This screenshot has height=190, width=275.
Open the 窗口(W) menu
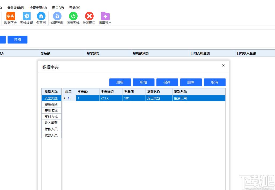pos(58,8)
